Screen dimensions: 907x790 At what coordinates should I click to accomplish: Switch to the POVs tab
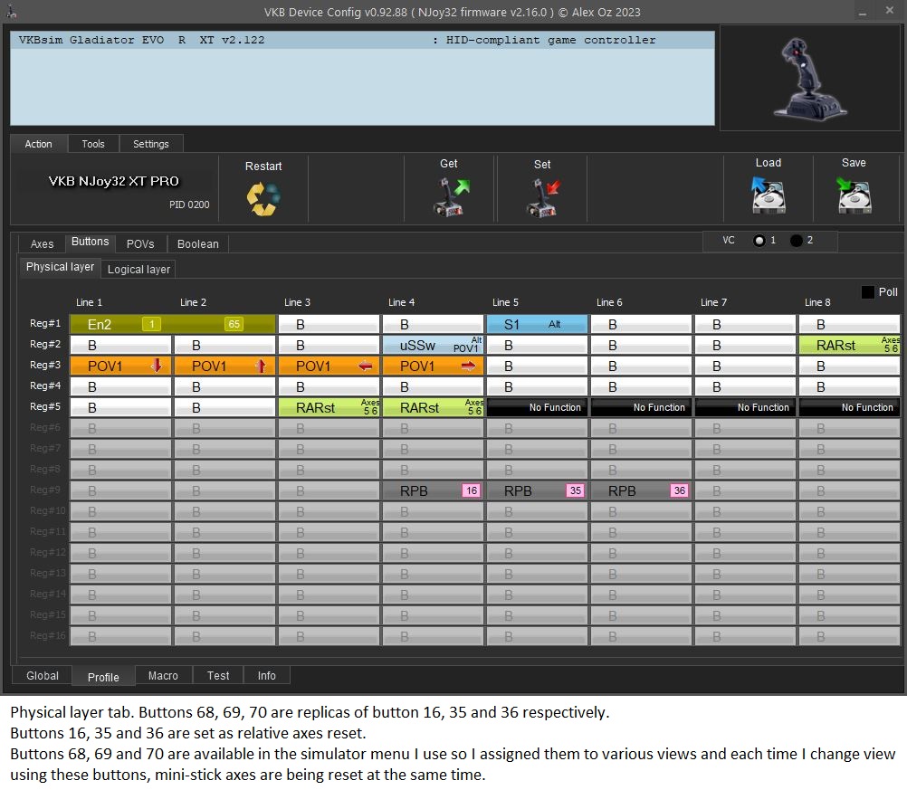click(140, 244)
